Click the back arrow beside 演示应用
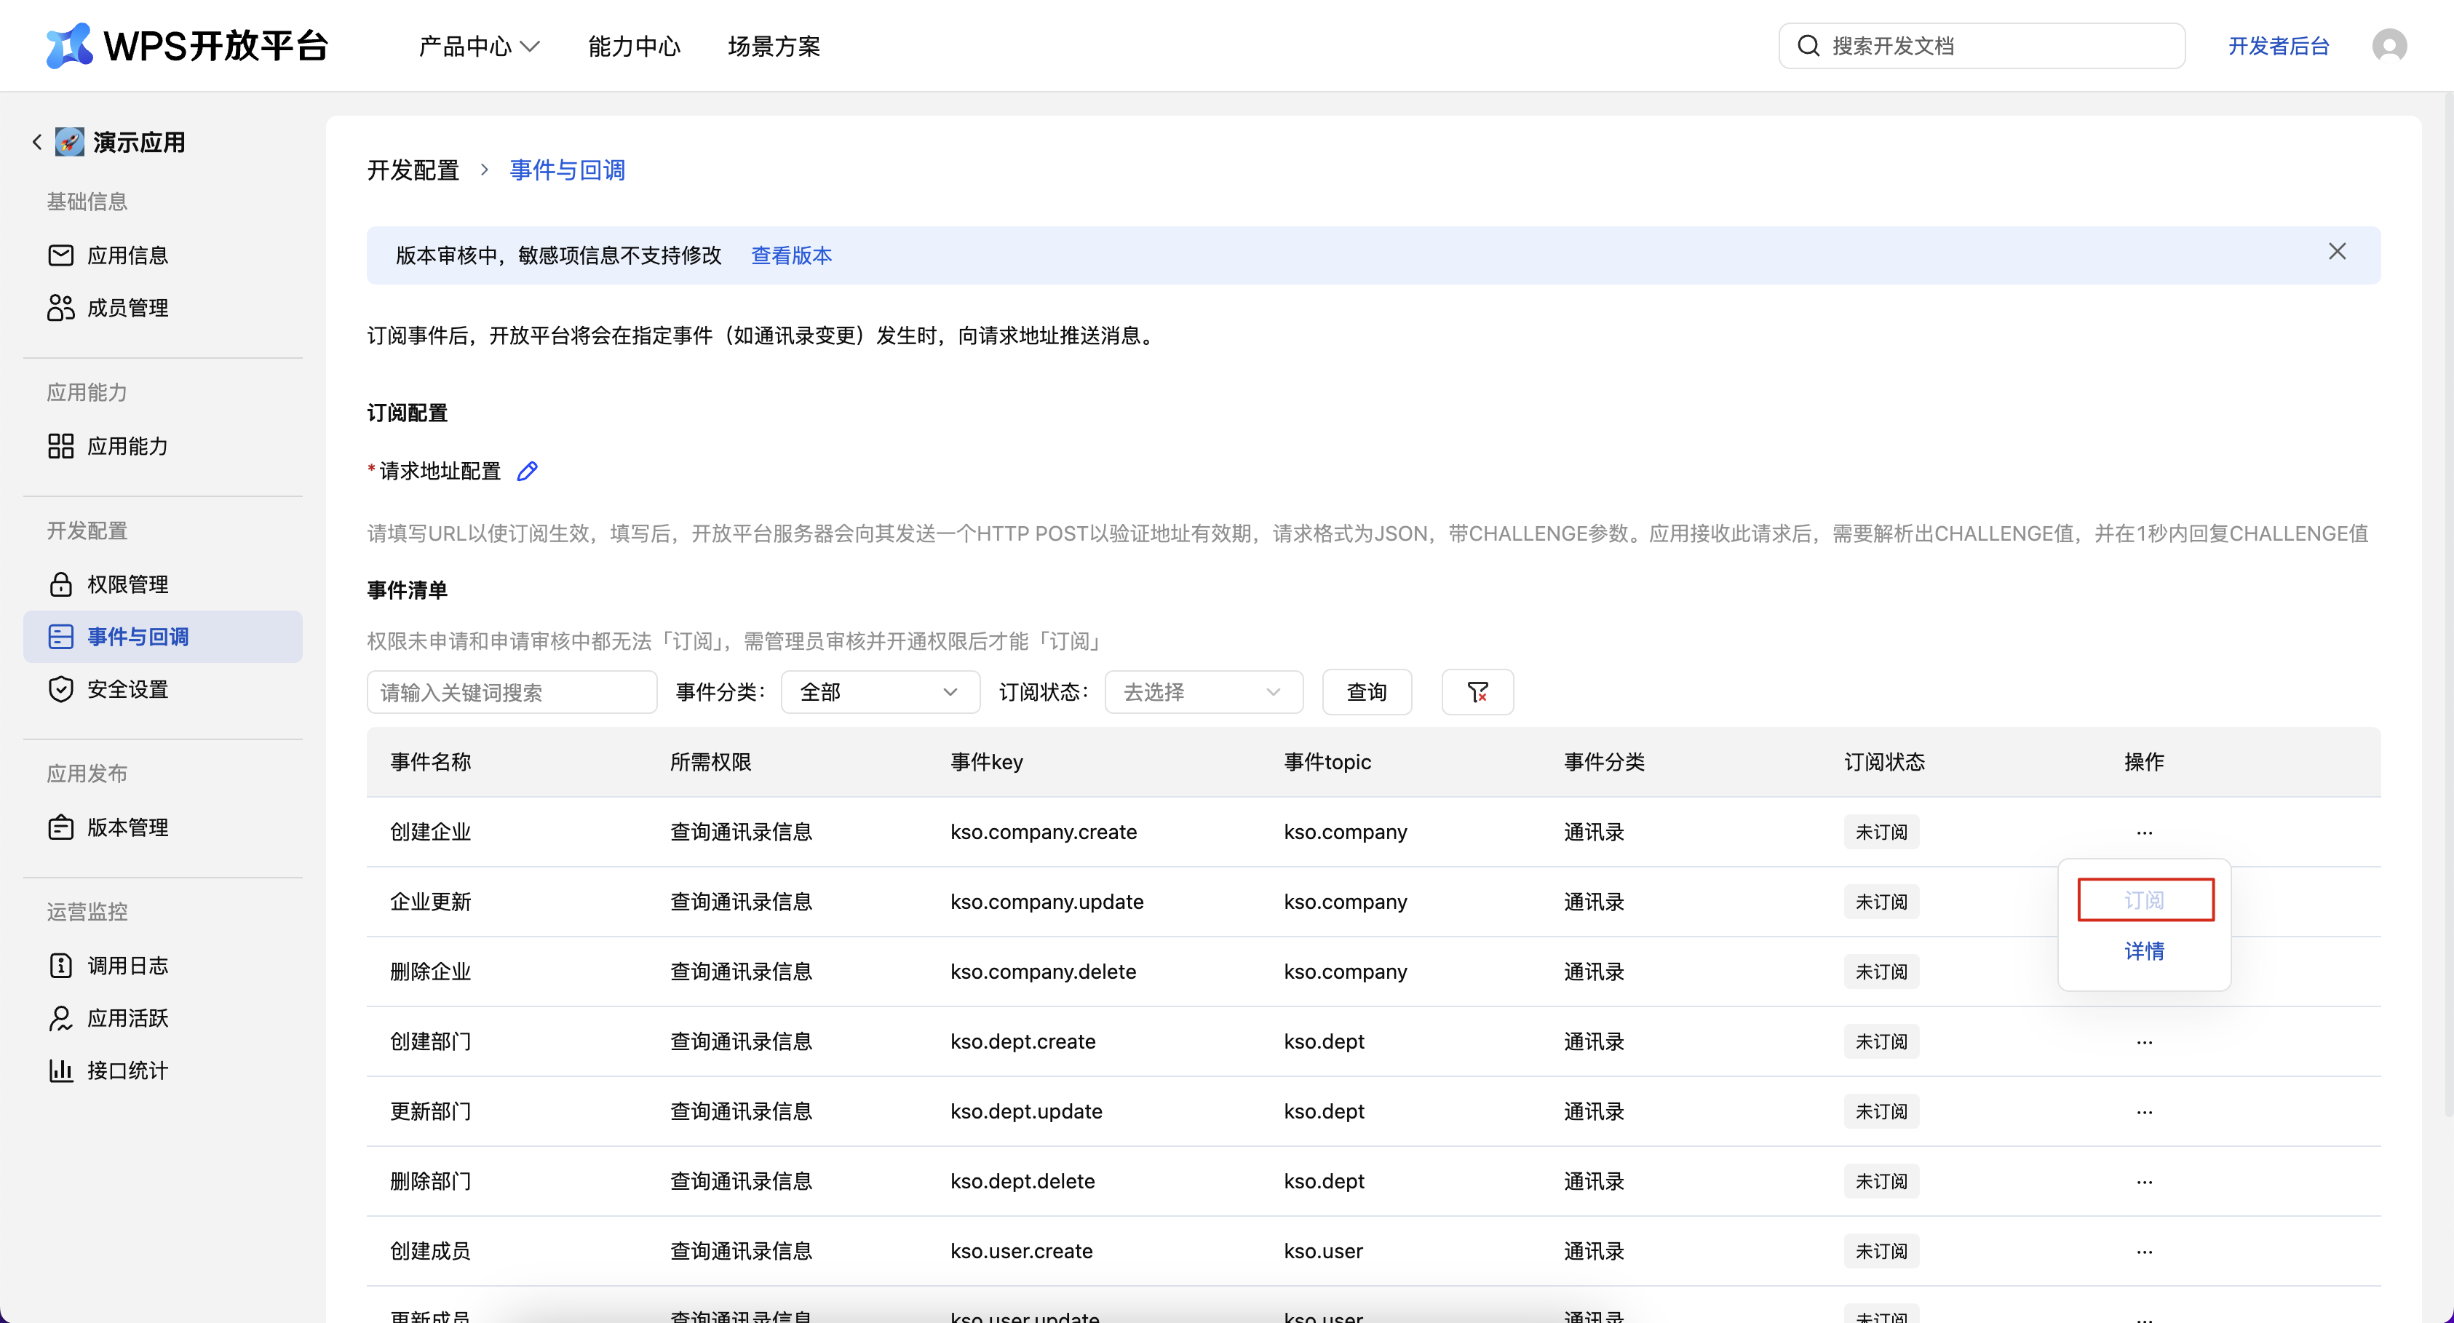 tap(37, 142)
